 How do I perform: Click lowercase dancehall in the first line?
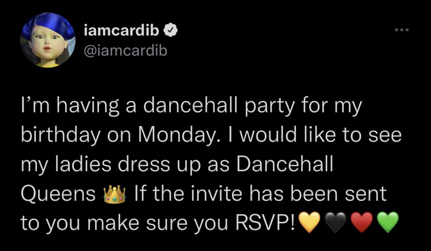(190, 107)
